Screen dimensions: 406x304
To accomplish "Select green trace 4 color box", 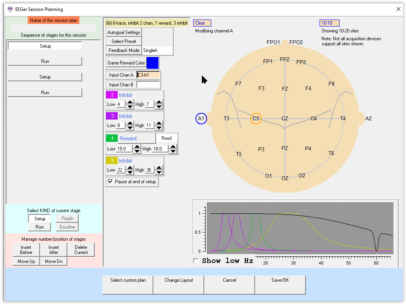I will click(x=112, y=138).
